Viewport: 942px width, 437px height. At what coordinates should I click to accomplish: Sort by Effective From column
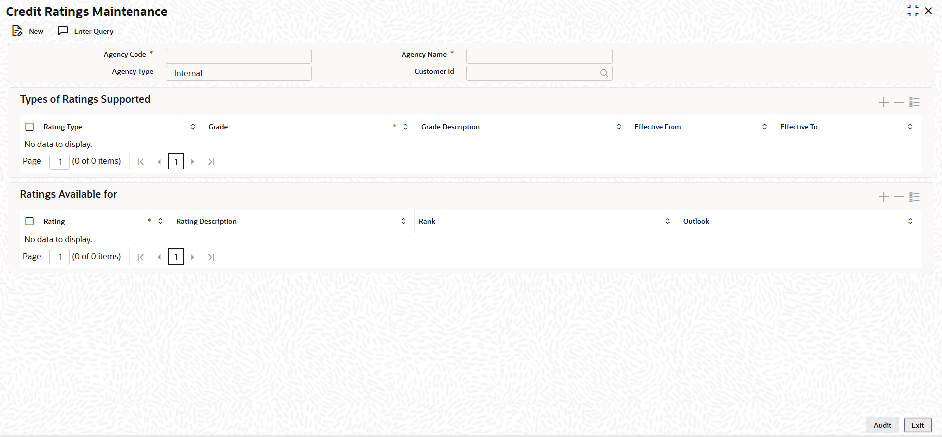764,127
